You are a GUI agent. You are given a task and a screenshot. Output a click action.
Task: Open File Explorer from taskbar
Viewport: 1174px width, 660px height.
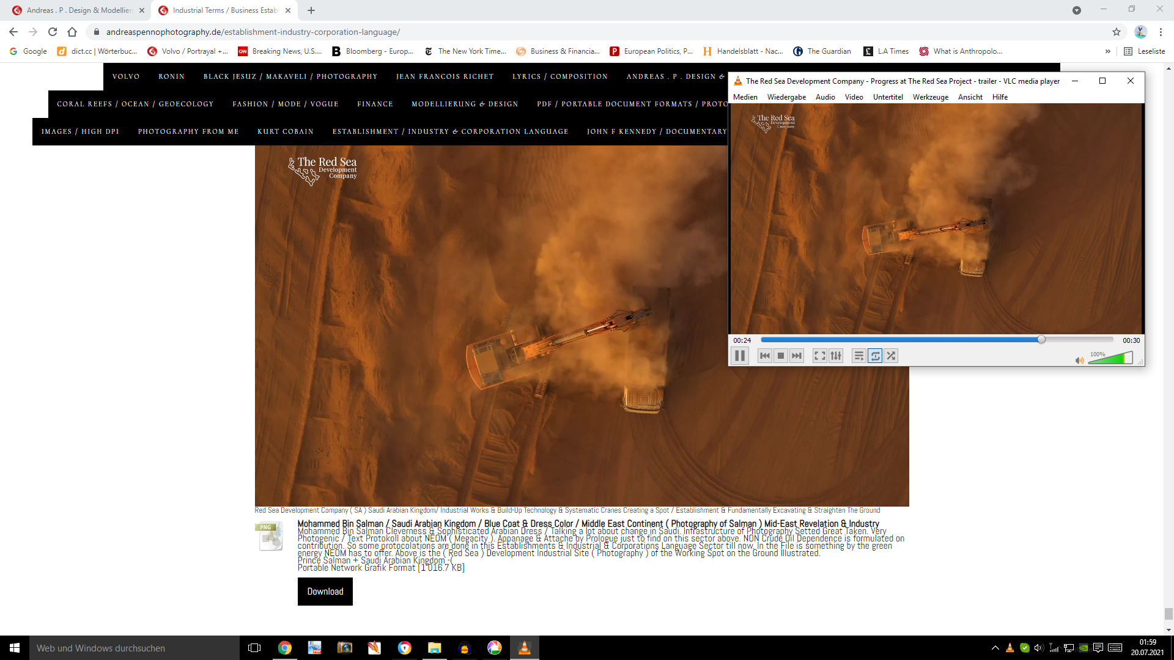click(x=434, y=648)
